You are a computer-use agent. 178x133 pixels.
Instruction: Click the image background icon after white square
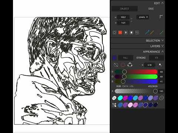pyautogui.click(x=137, y=33)
